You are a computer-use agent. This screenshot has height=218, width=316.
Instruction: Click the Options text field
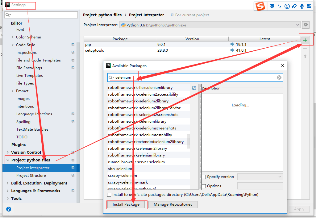click(260, 186)
